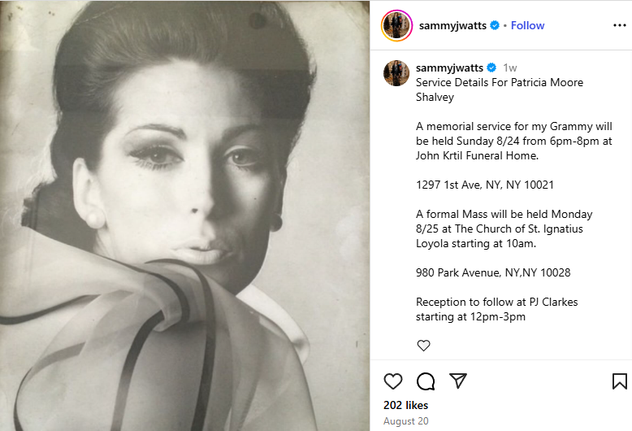Share the post via paper plane icon

(x=458, y=381)
